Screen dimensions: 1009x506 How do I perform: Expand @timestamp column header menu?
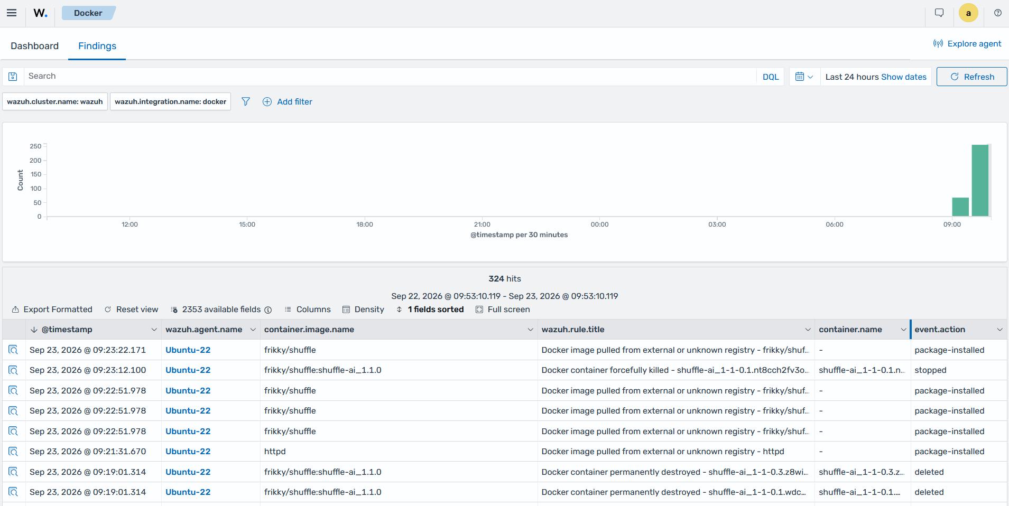pyautogui.click(x=154, y=330)
